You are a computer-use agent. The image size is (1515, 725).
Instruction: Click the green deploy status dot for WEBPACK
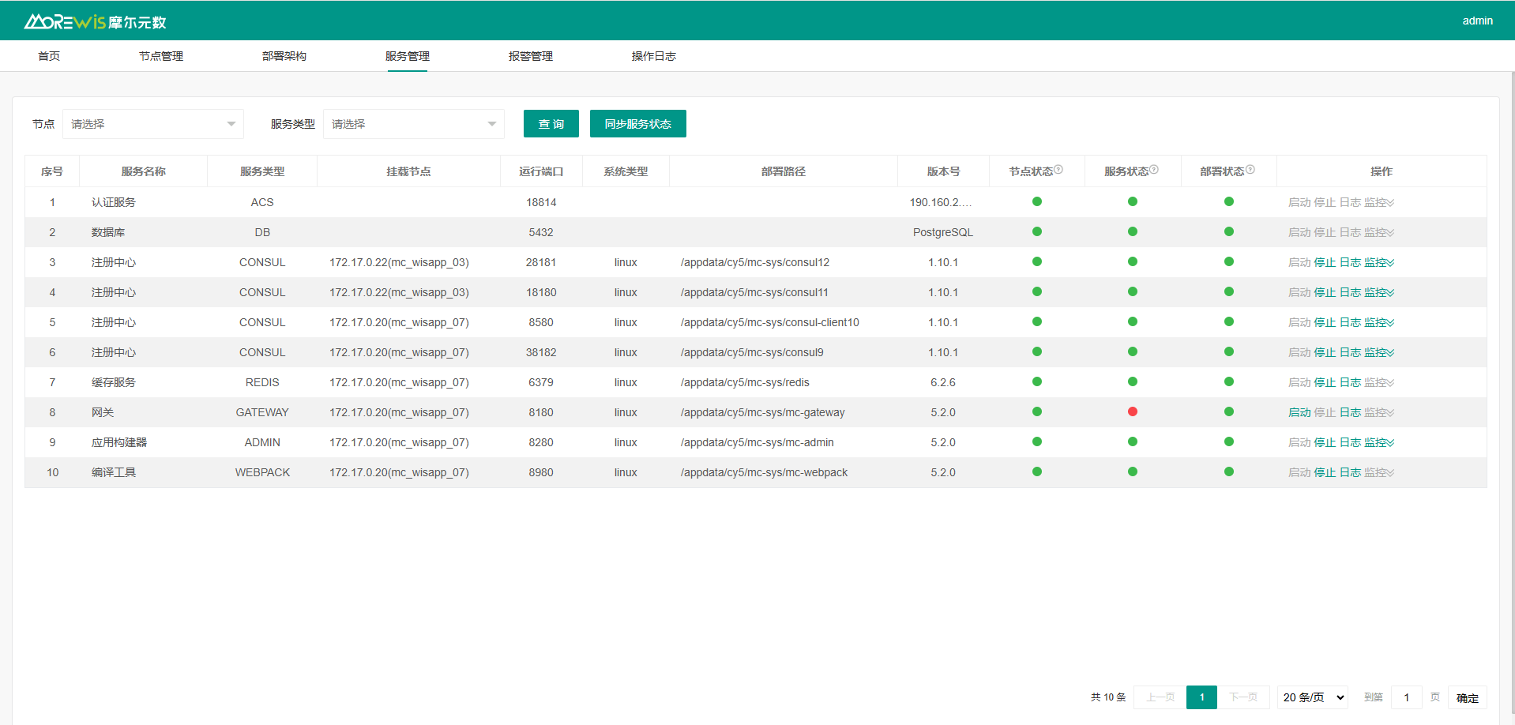pos(1229,471)
